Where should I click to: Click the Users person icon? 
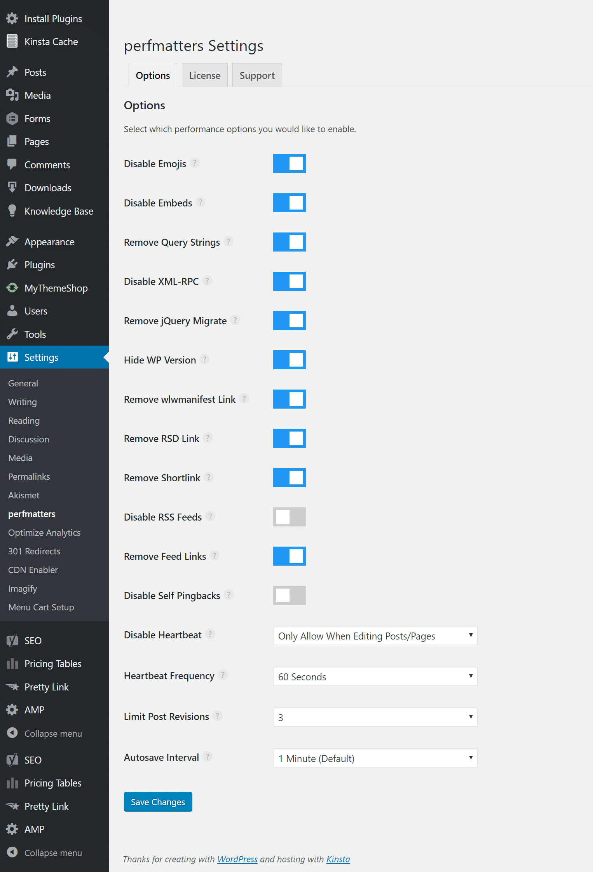pyautogui.click(x=12, y=311)
